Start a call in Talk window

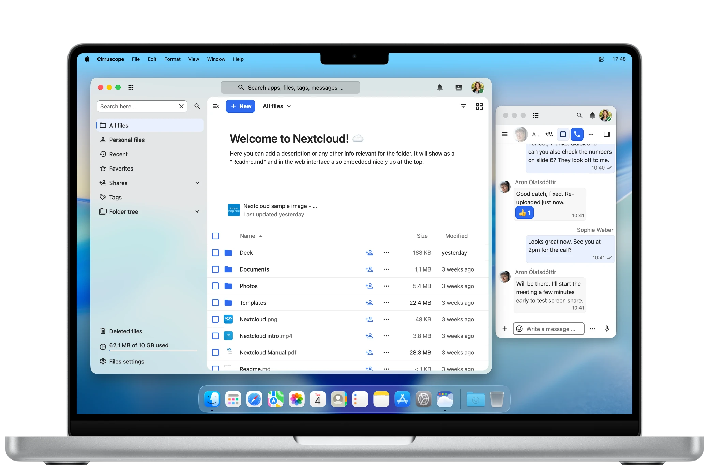tap(577, 134)
